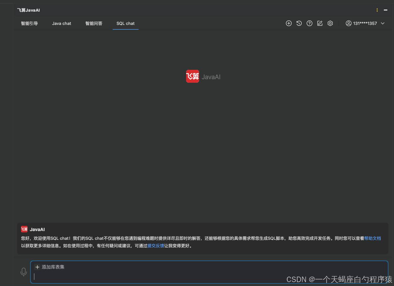Open help question mark icon
The width and height of the screenshot is (394, 286).
(310, 23)
